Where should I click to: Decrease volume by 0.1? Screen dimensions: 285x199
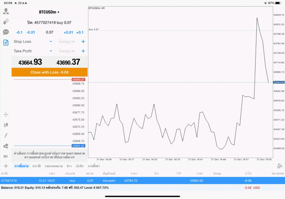coord(19,32)
